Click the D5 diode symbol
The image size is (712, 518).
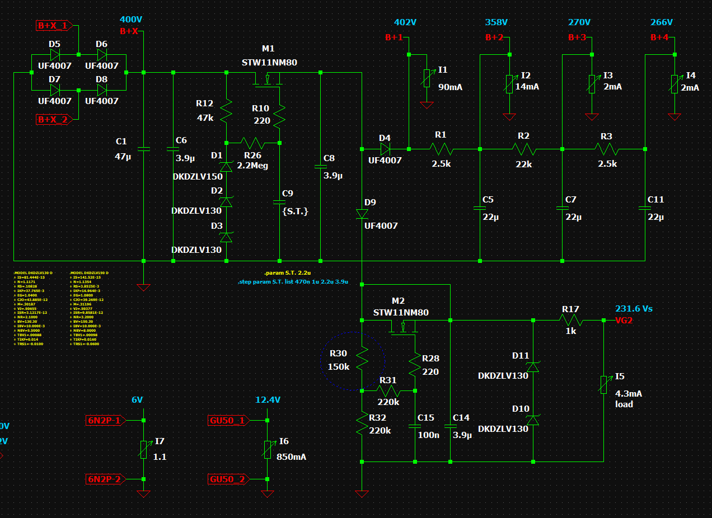[x=55, y=55]
